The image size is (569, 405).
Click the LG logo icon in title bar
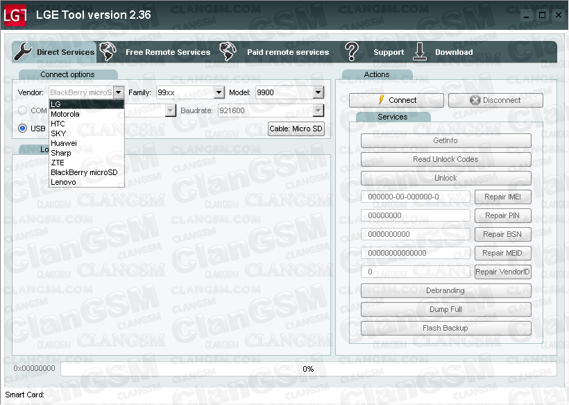[x=15, y=15]
